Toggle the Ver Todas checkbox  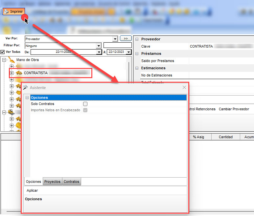click(x=3, y=52)
